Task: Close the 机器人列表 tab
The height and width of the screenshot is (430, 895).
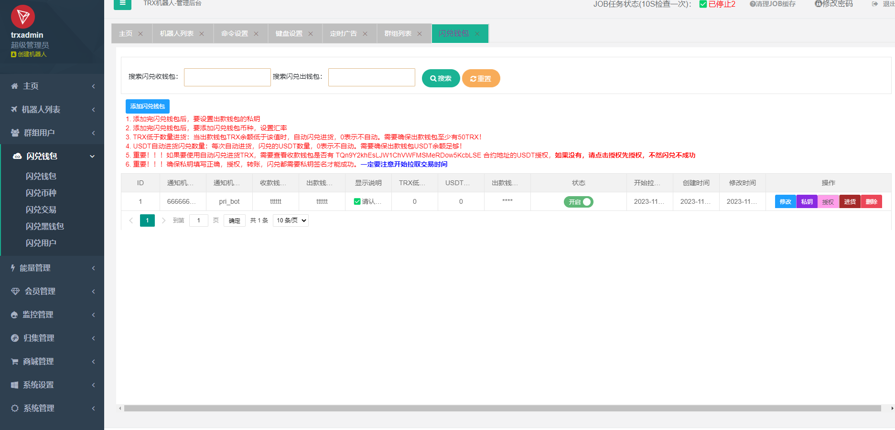Action: click(202, 33)
